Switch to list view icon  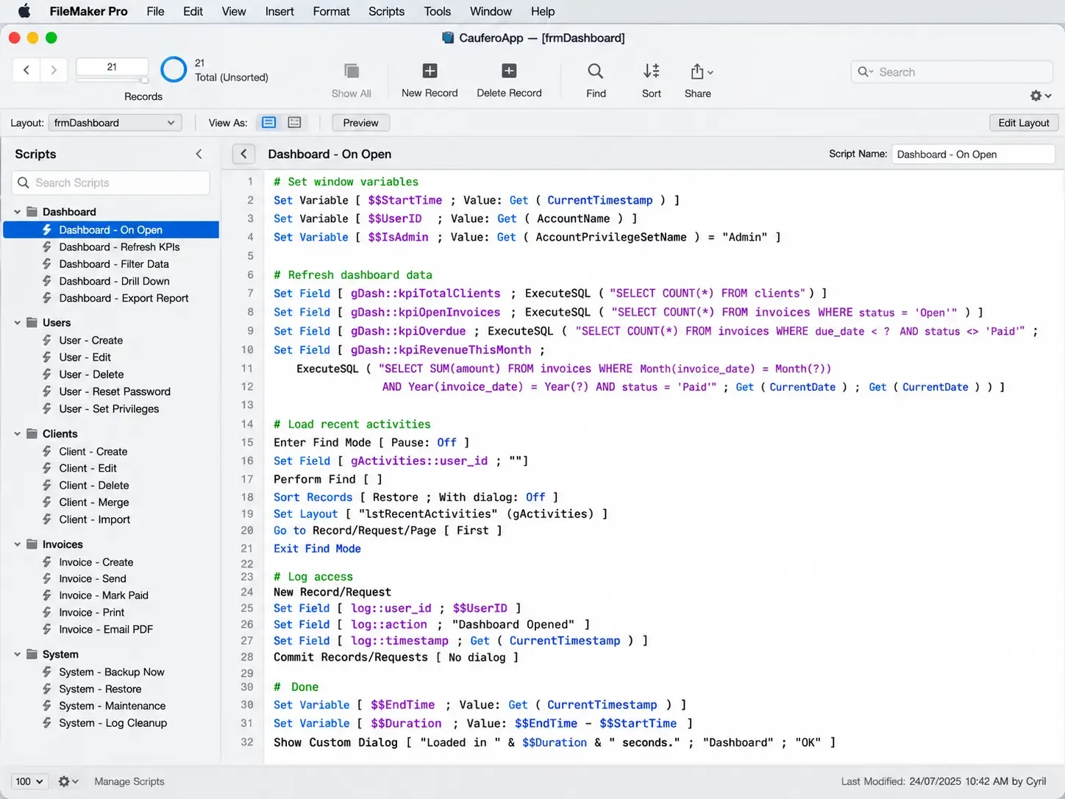click(294, 123)
